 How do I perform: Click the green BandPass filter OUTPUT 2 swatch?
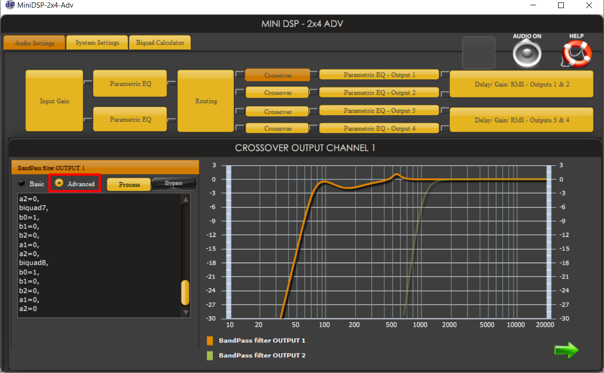[x=210, y=355]
